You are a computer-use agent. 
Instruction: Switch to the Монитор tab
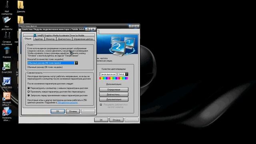pyautogui.click(x=50, y=39)
